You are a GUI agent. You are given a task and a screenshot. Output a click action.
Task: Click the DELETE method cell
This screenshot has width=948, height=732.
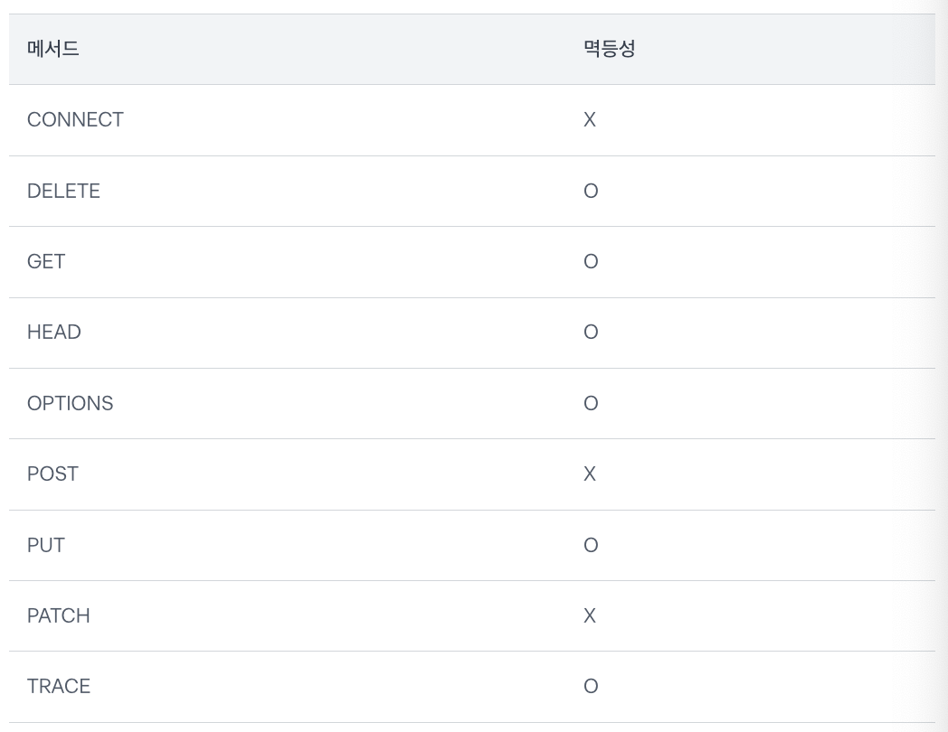(63, 191)
